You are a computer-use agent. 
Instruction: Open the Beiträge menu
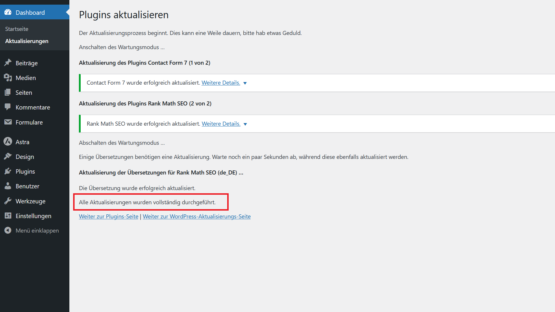coord(35,63)
